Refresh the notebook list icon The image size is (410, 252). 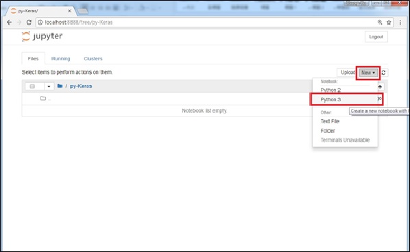click(383, 73)
